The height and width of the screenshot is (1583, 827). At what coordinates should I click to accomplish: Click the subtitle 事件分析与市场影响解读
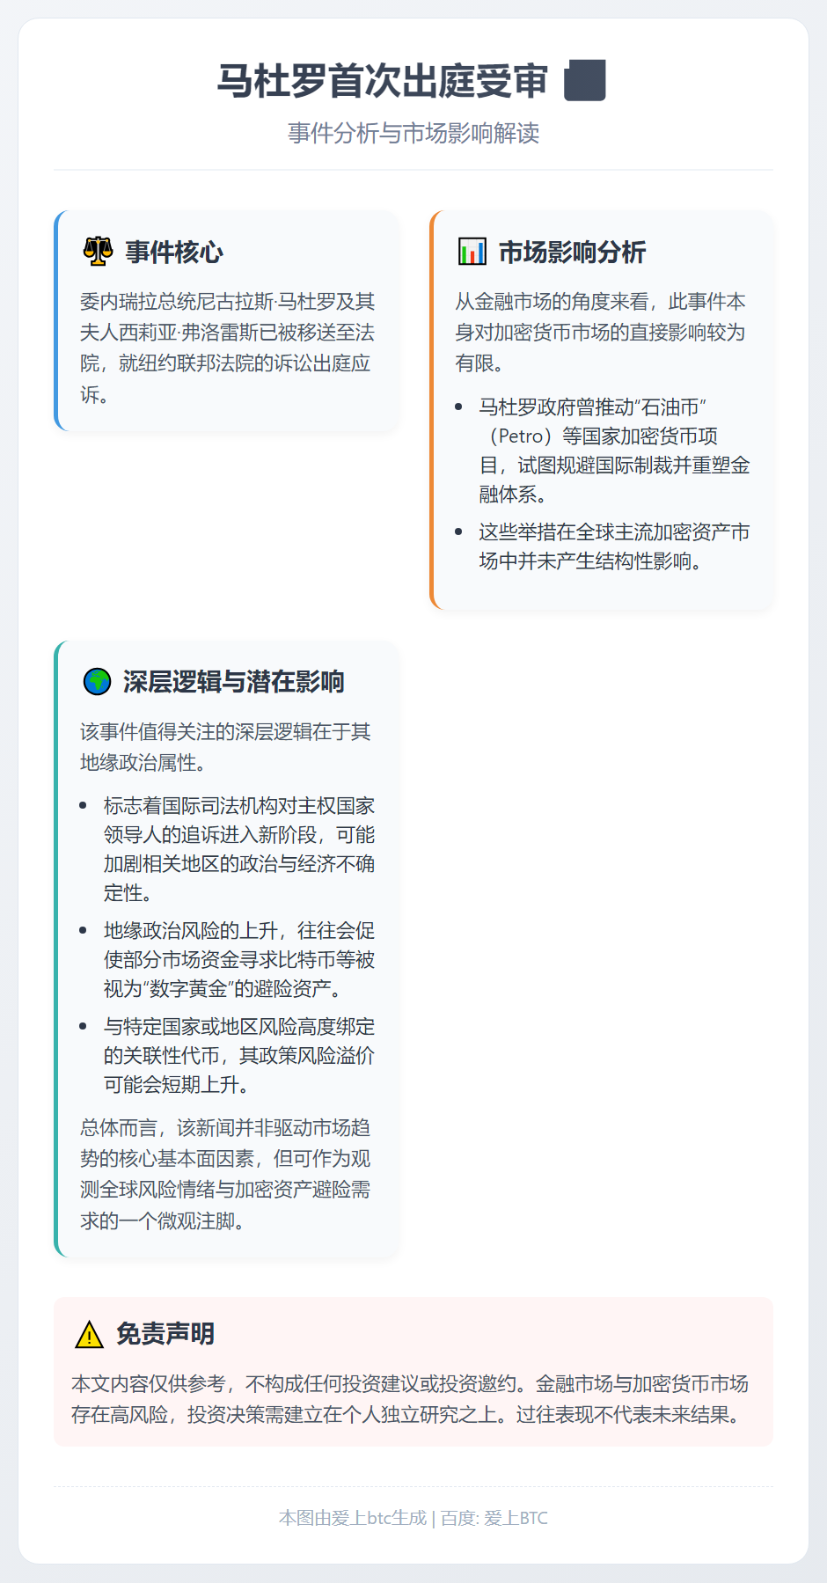(x=413, y=133)
